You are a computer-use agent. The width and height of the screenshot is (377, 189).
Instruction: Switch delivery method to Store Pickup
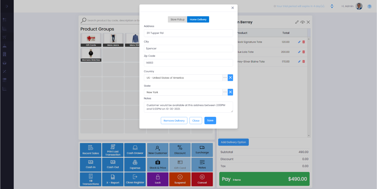(177, 19)
